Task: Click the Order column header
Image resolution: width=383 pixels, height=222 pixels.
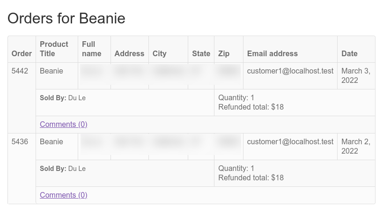Action: (22, 53)
